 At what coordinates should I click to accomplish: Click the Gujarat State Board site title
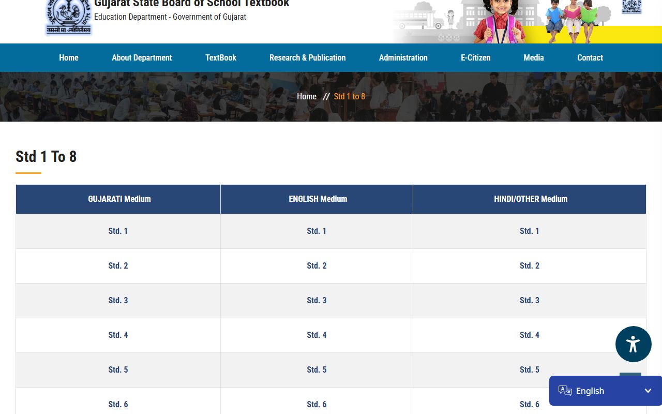(x=192, y=4)
